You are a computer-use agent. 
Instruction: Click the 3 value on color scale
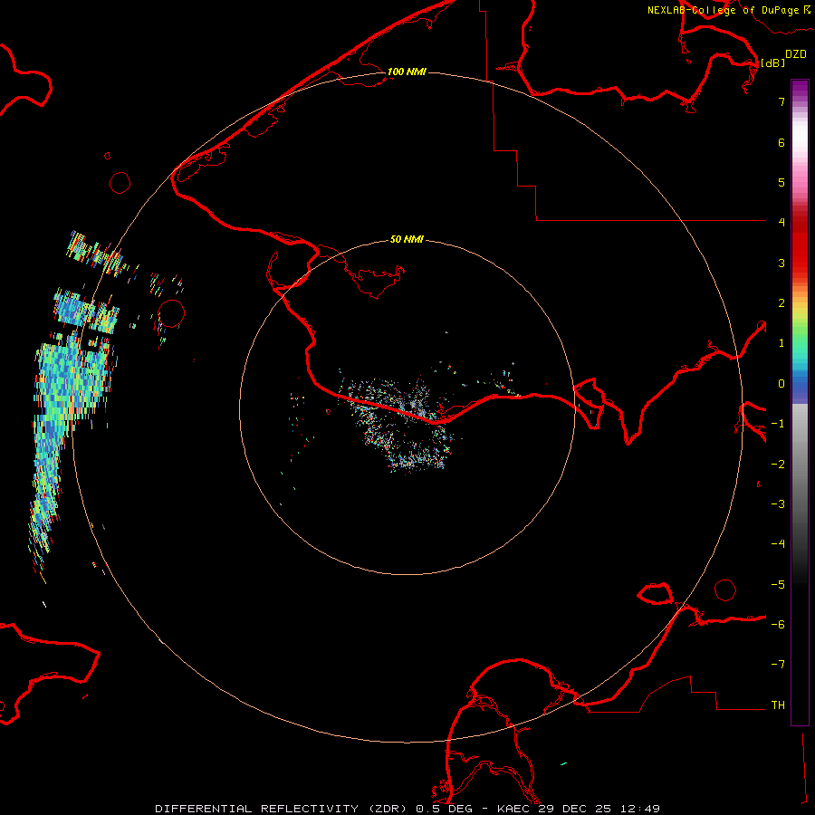point(781,263)
